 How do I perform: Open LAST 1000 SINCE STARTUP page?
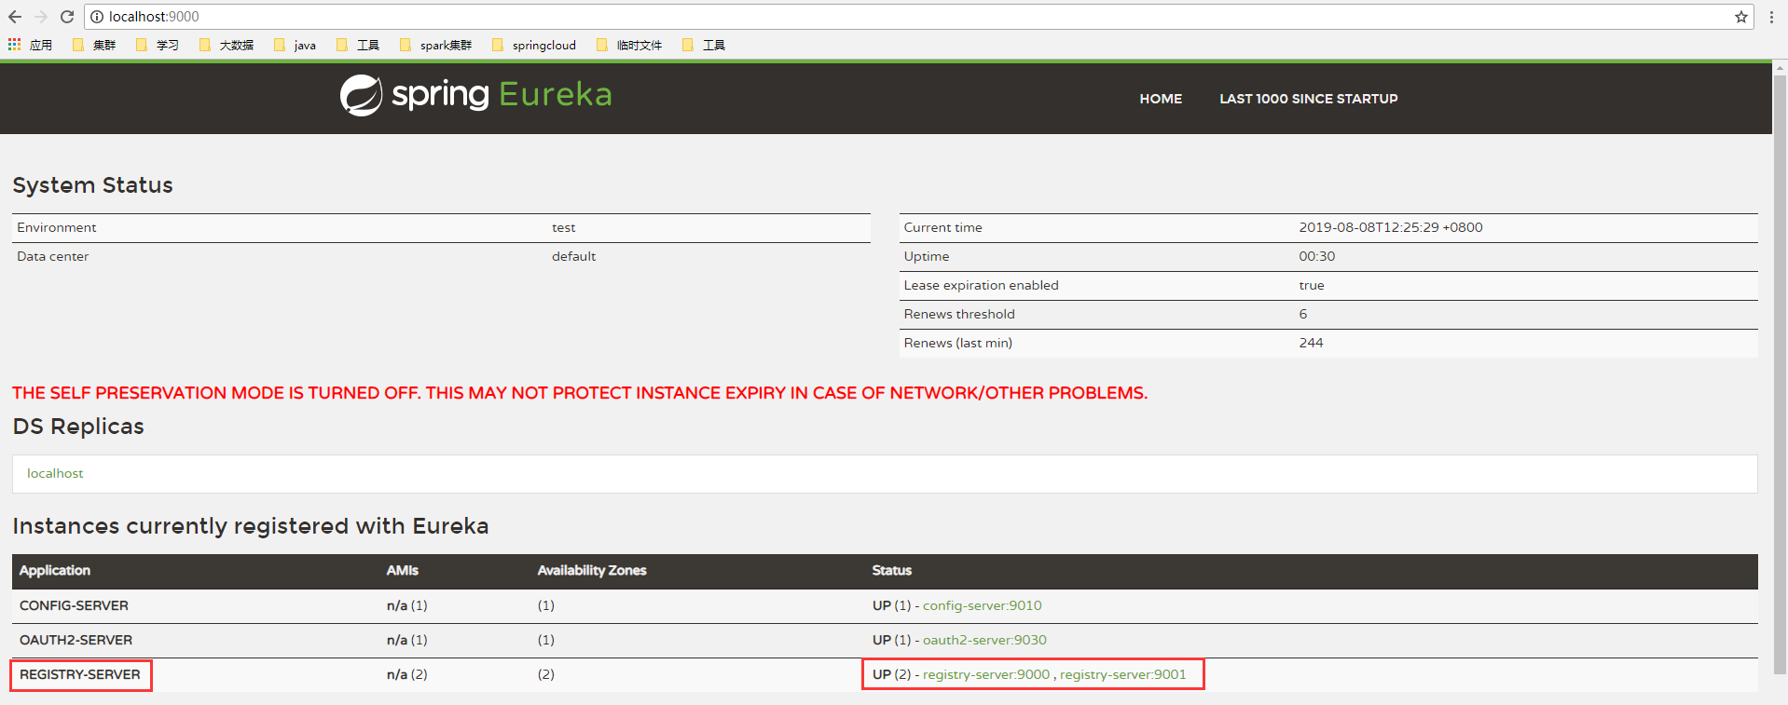1308,99
